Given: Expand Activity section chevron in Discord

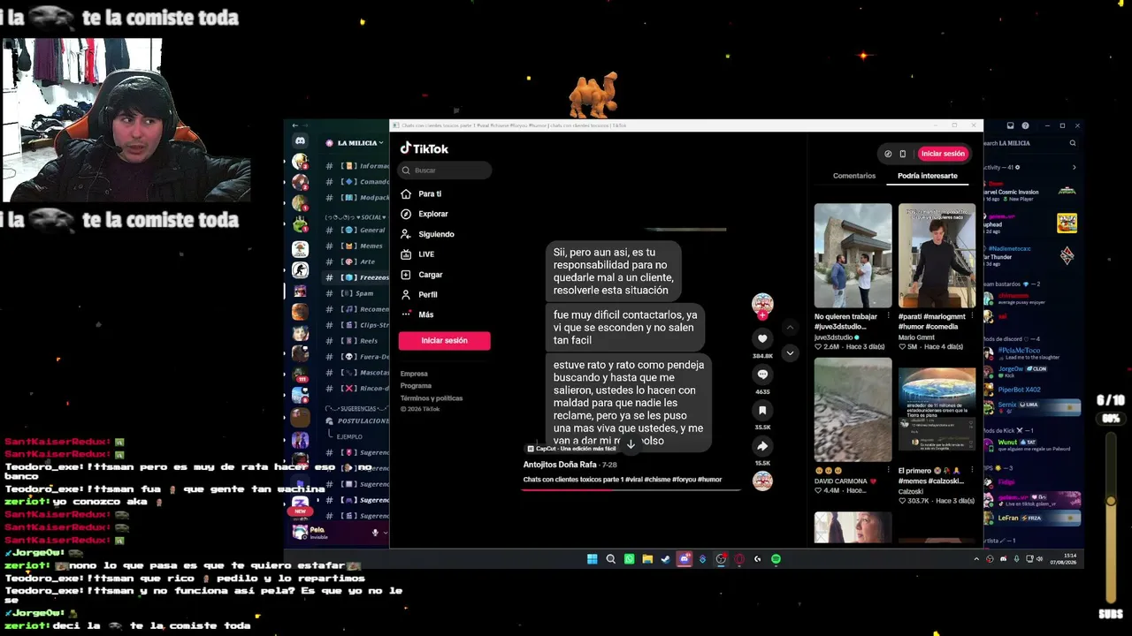Looking at the screenshot, I should [x=1075, y=167].
